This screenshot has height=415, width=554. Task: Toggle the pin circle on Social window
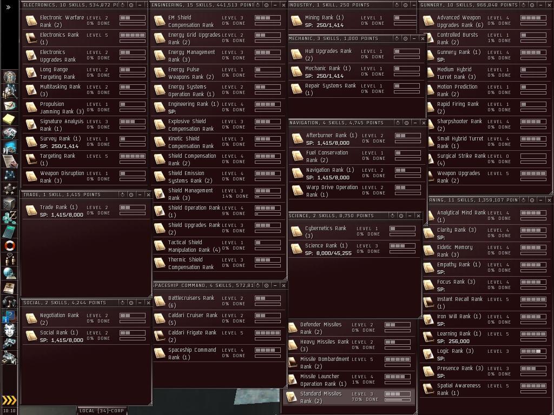coord(131,303)
